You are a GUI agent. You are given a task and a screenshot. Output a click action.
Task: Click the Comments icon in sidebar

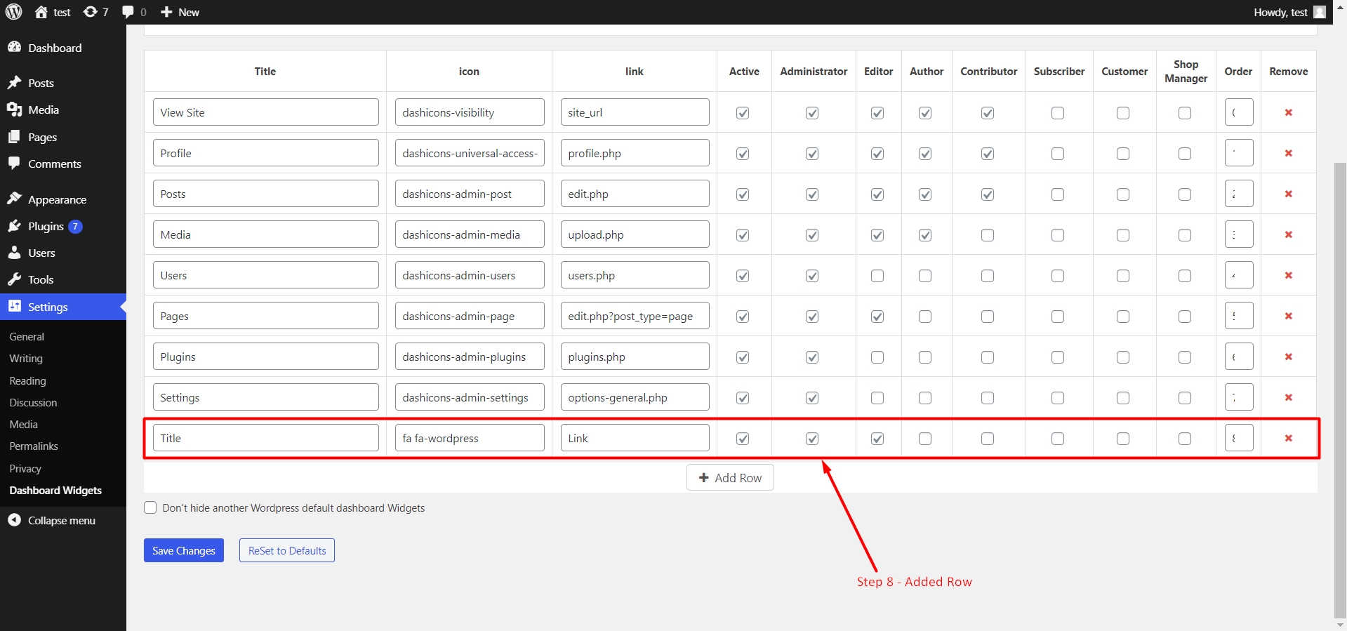(14, 164)
